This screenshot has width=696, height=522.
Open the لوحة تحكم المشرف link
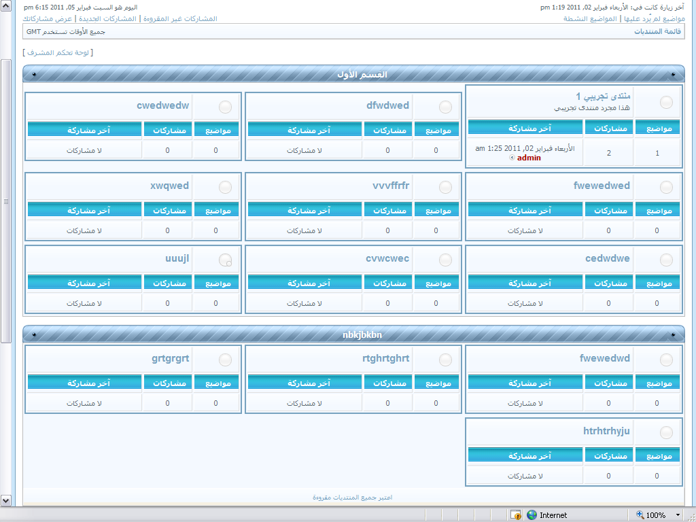(x=58, y=52)
